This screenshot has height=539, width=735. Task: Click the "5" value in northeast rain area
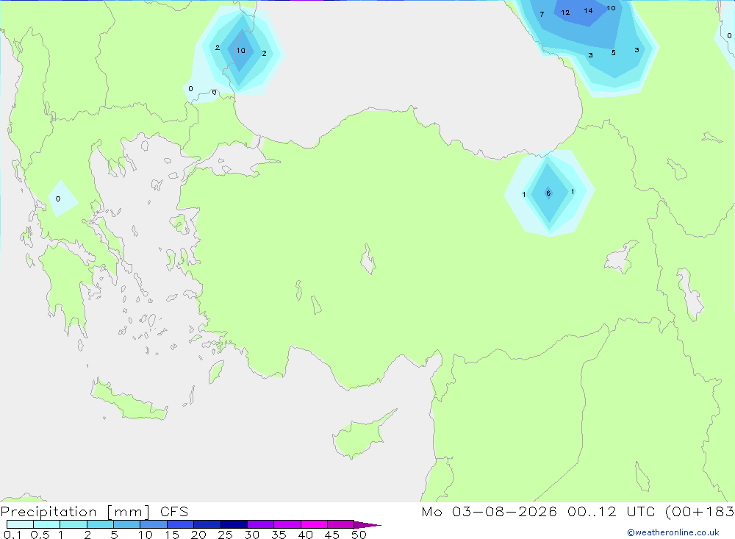pos(614,52)
